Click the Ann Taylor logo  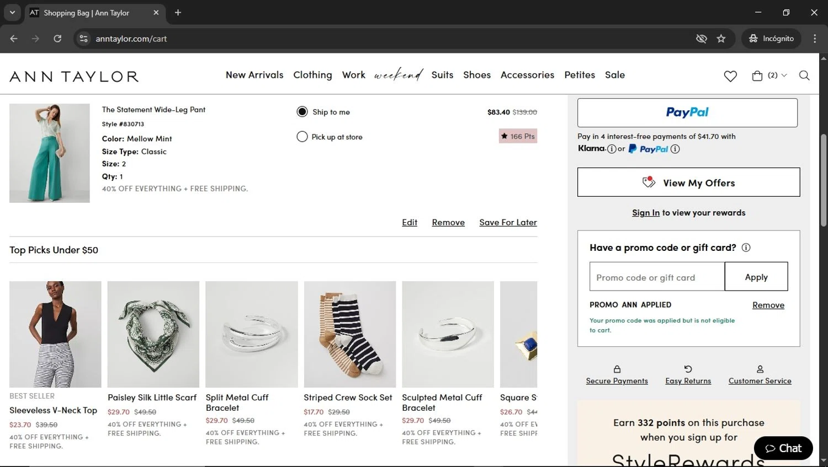coord(74,77)
